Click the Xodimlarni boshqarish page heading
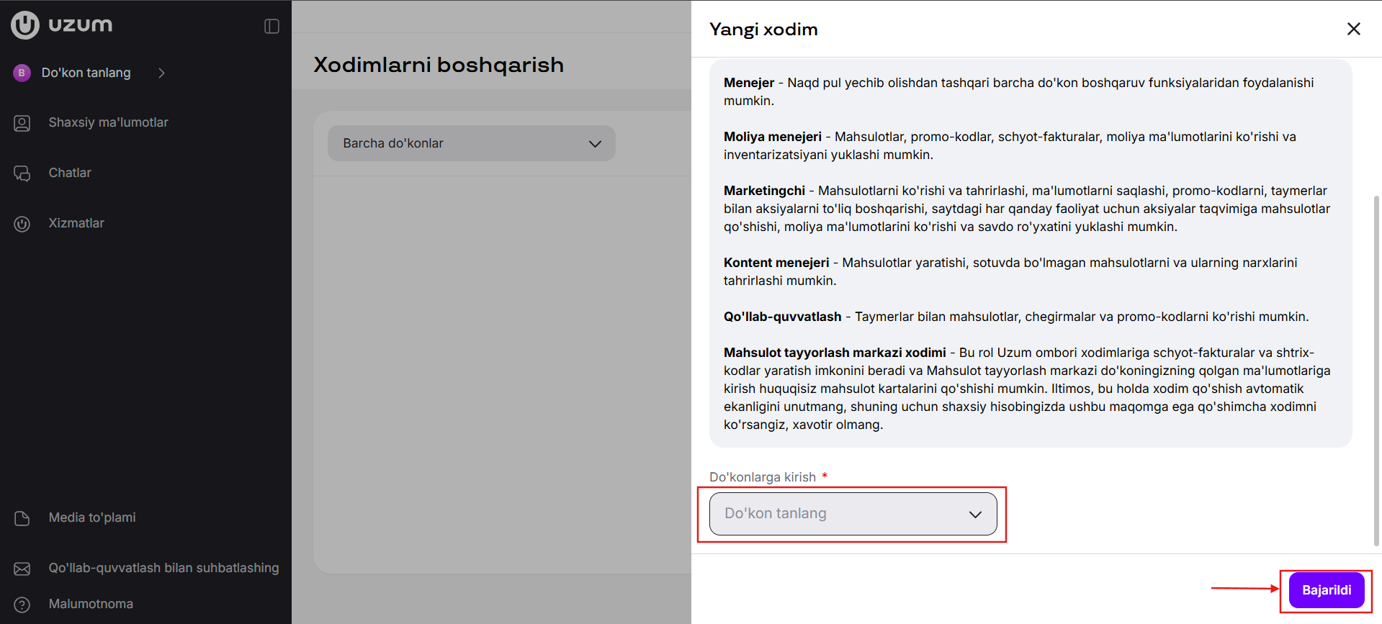1382x624 pixels. 439,65
